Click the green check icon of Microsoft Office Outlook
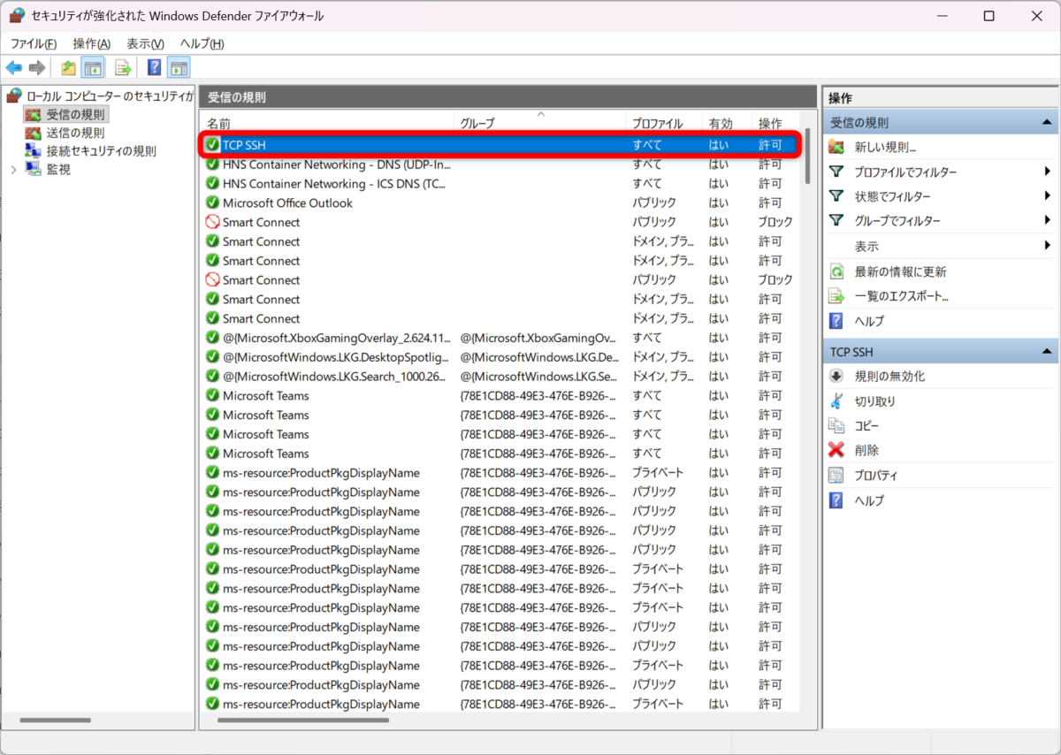The image size is (1061, 755). (x=212, y=202)
